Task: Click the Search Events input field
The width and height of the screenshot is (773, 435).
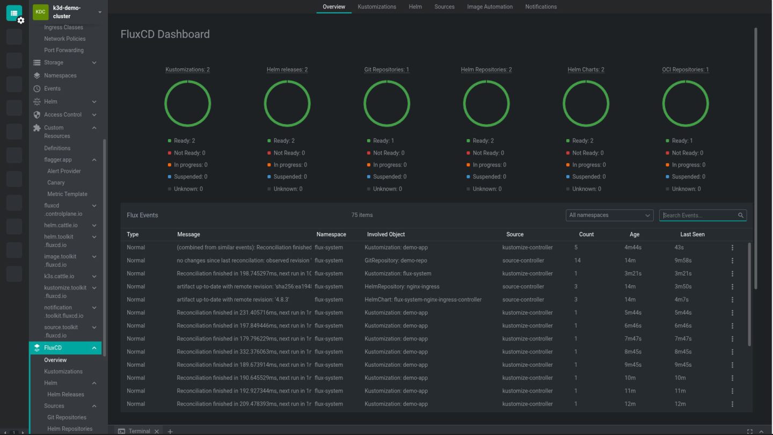Action: click(x=698, y=215)
